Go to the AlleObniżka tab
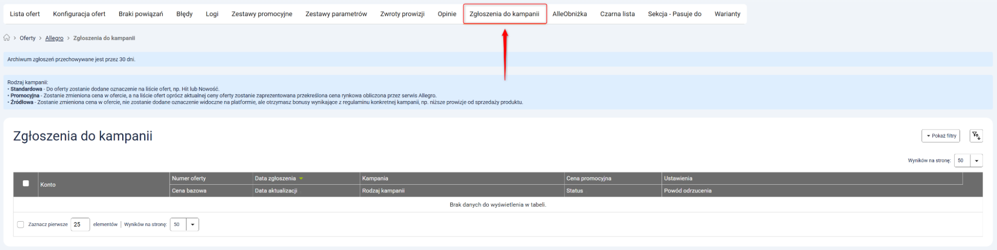Viewport: 997px width, 250px height. [x=570, y=14]
